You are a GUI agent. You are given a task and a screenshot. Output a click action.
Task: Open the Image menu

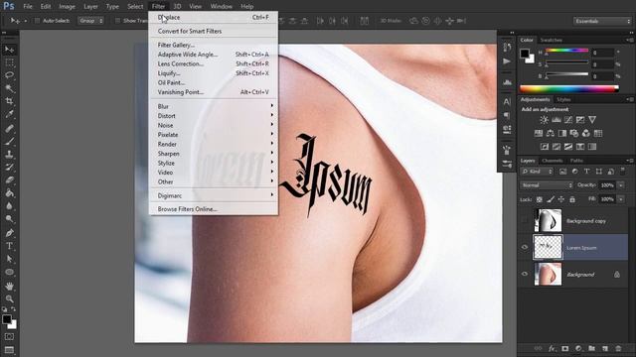click(67, 7)
